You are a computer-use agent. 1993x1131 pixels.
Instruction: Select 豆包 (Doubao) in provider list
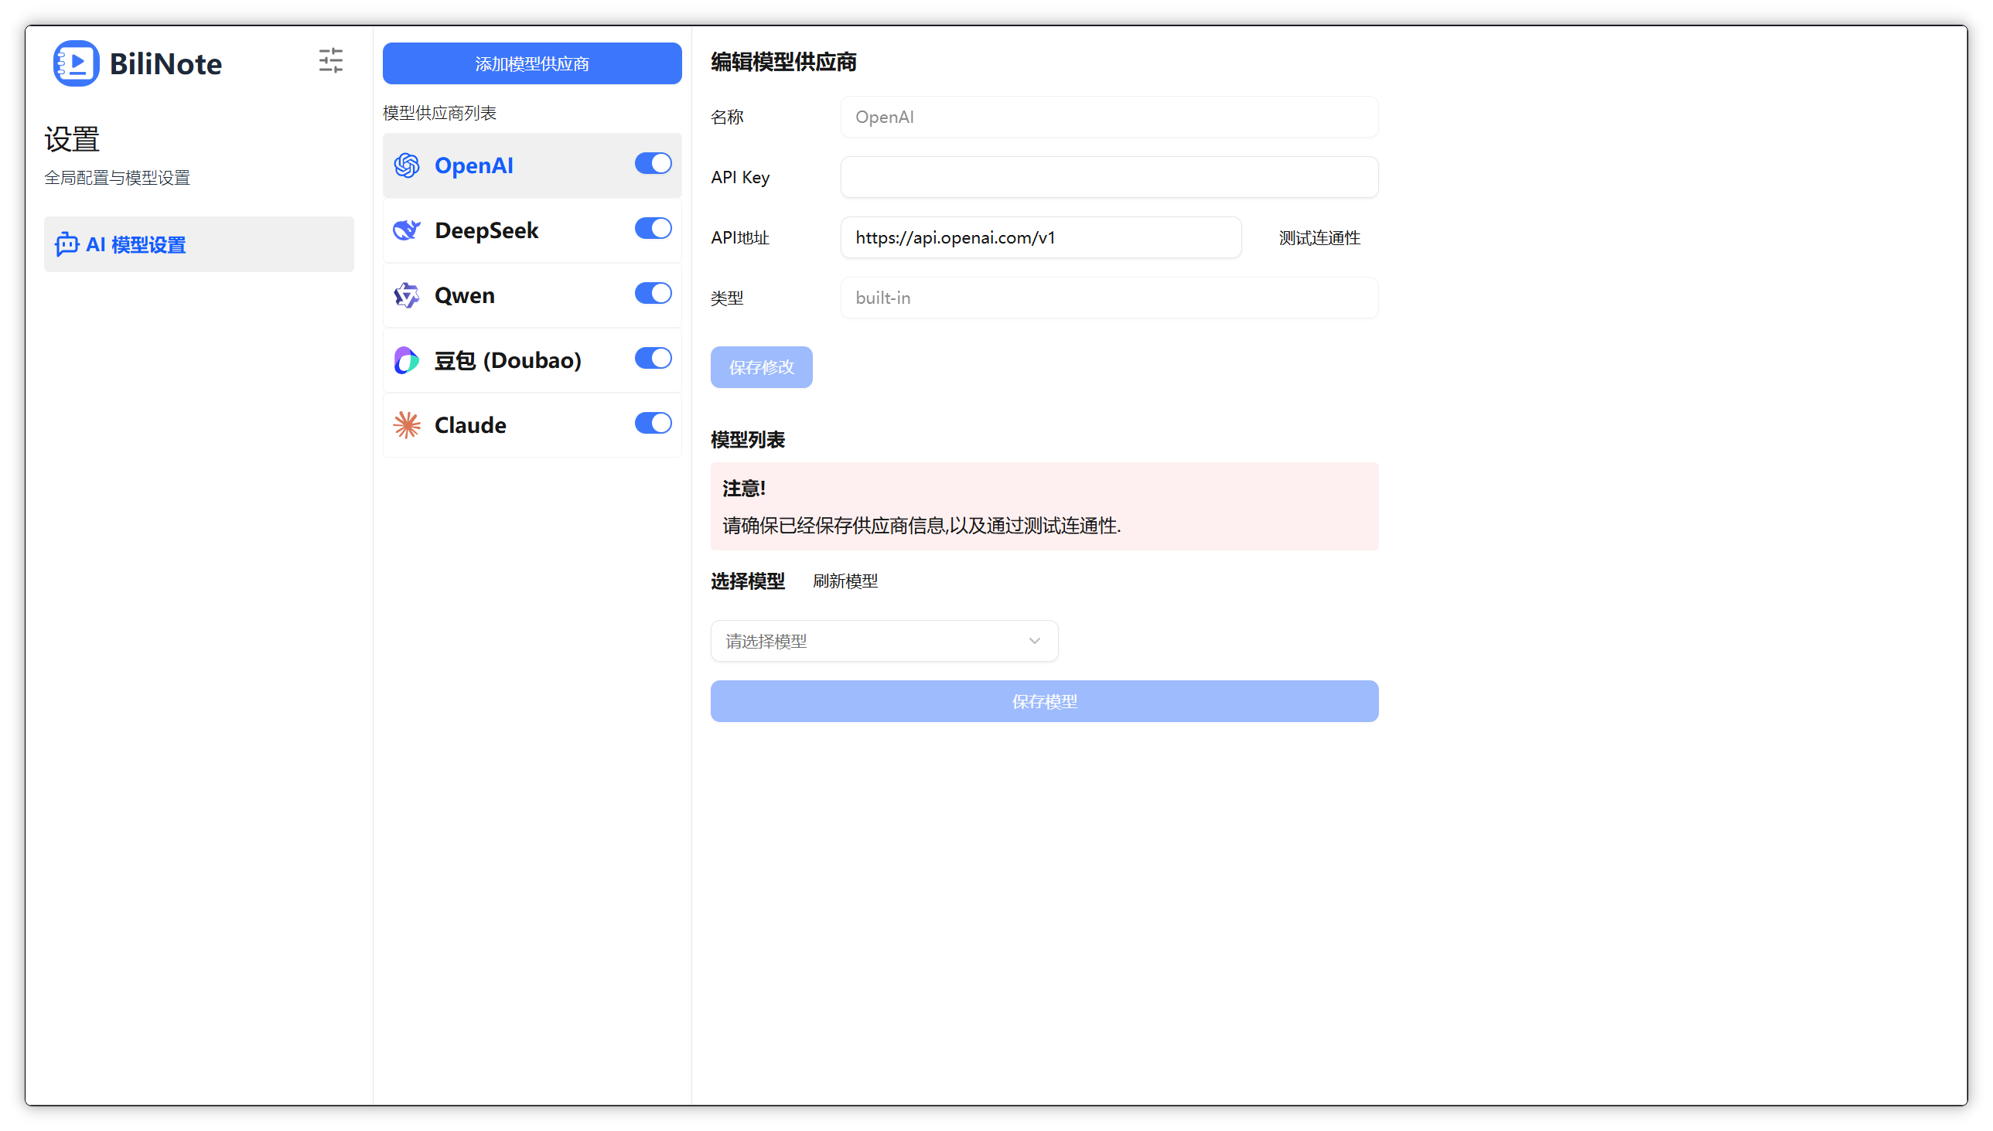coord(507,360)
